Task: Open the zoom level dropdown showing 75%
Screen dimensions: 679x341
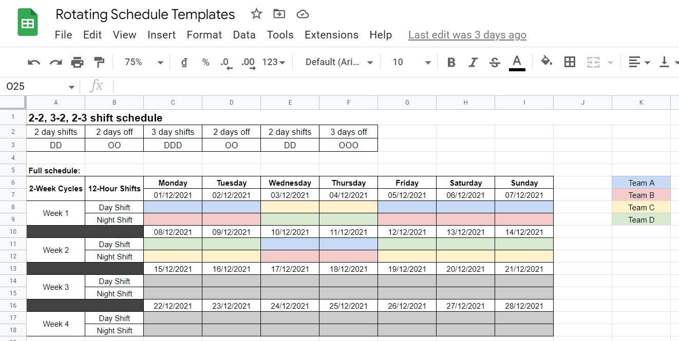Action: point(142,62)
